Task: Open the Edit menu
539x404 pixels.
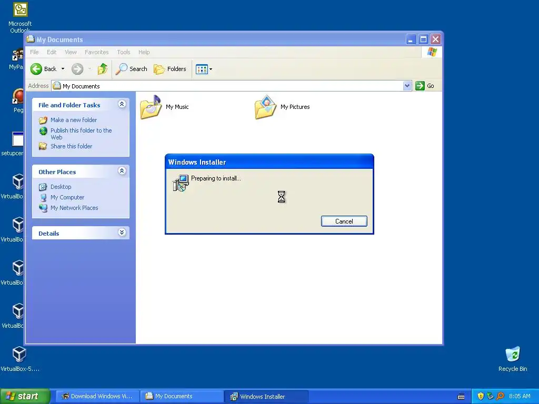Action: coord(52,52)
